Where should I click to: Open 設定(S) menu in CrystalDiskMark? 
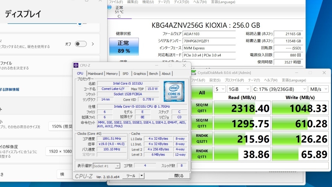point(215,80)
